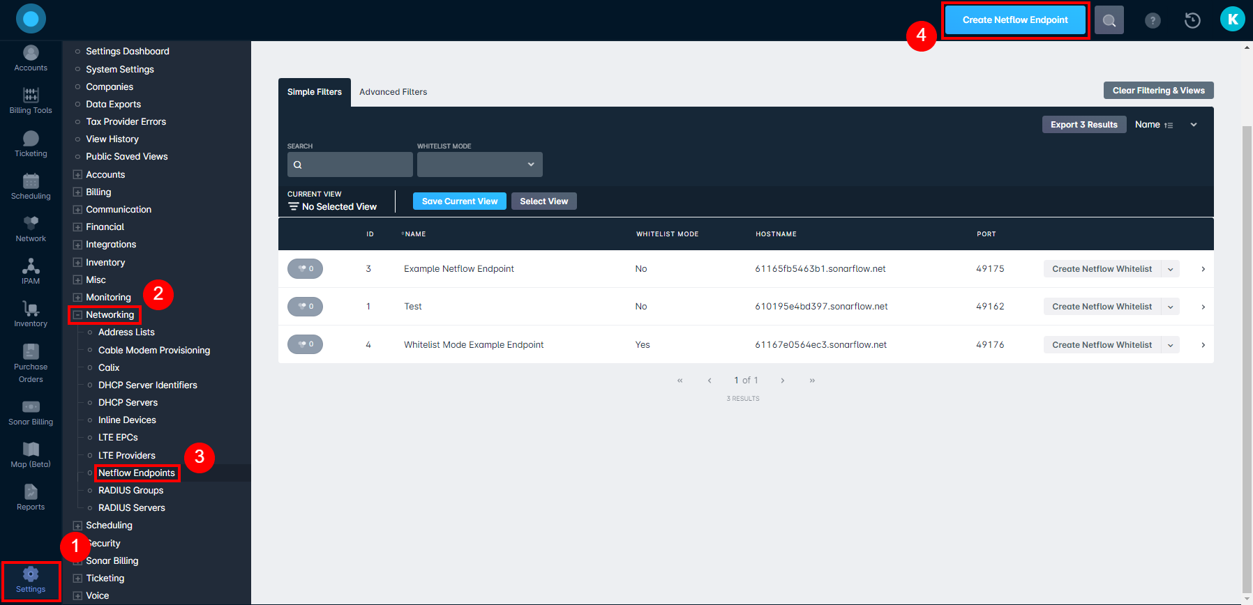Expand the Monitoring tree node
Image resolution: width=1253 pixels, height=605 pixels.
point(77,298)
